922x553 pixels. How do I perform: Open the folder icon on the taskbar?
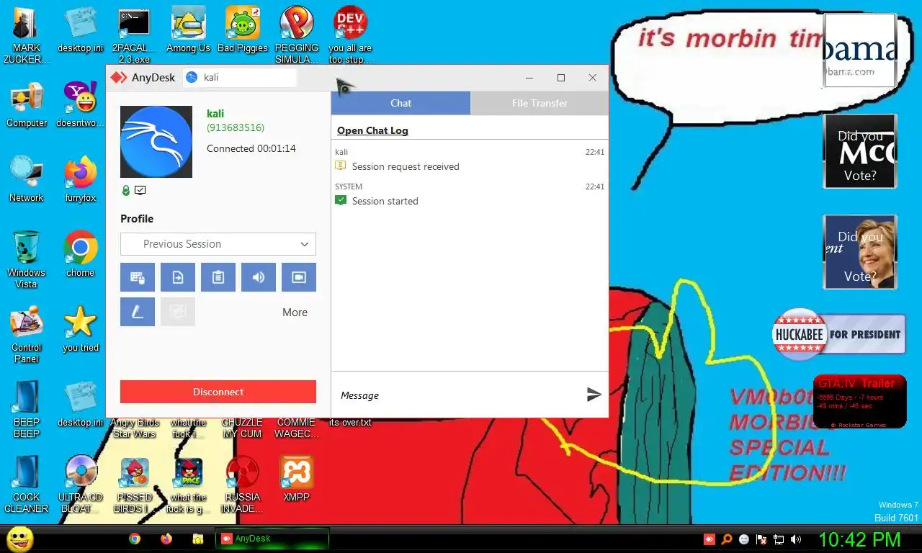[x=198, y=539]
